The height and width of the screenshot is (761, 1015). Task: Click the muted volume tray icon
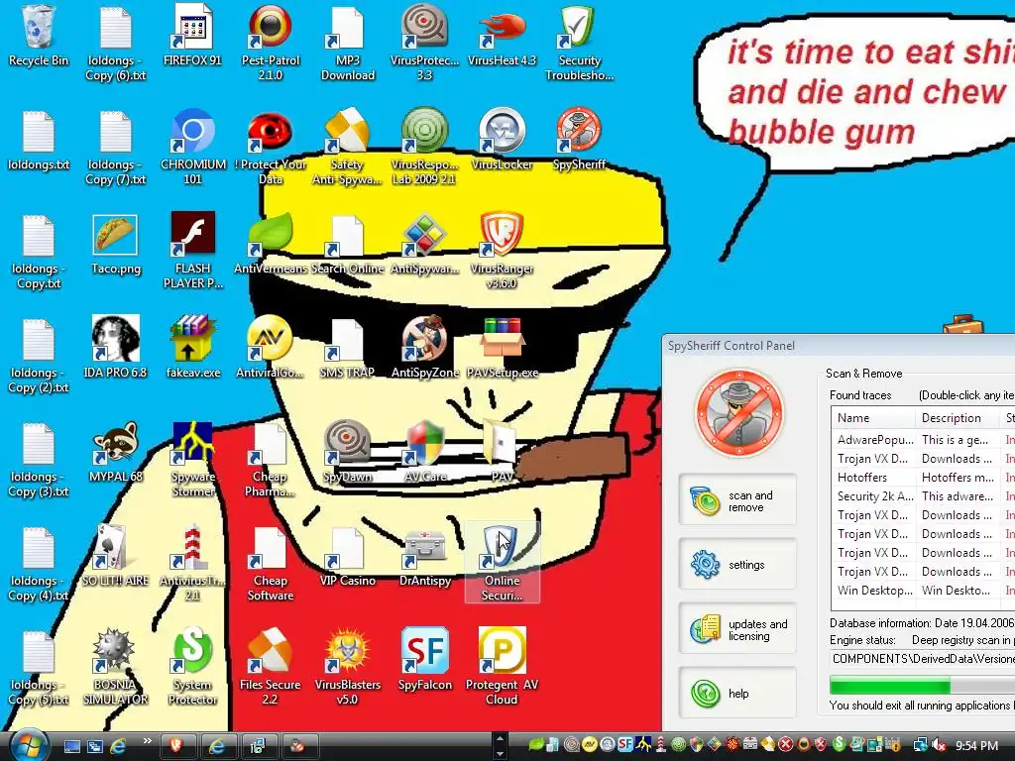pyautogui.click(x=939, y=746)
